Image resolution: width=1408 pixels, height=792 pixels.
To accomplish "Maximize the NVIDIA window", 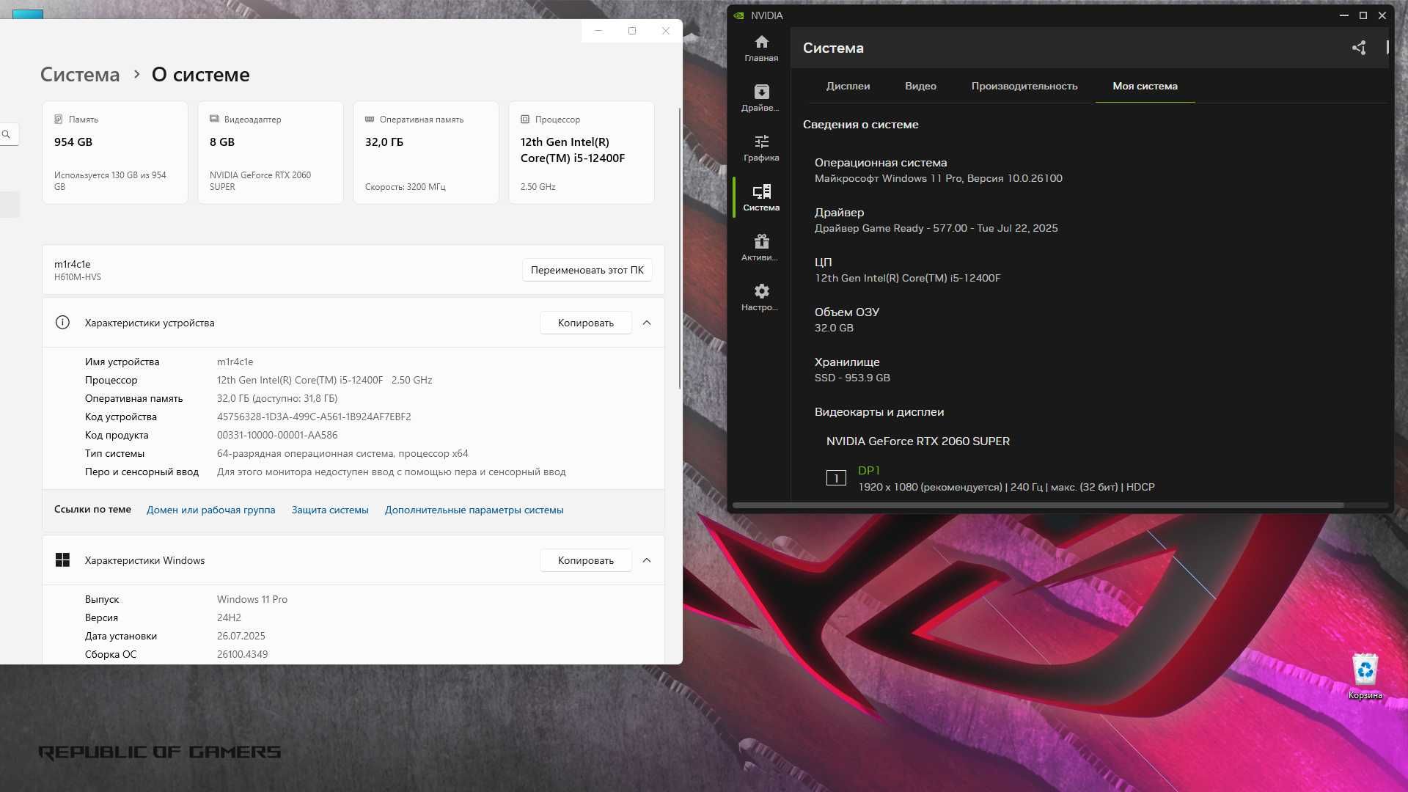I will pos(1363,15).
